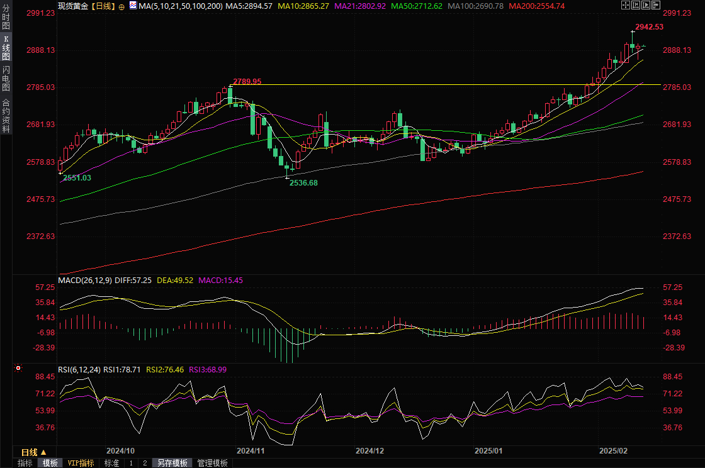Select the 模板 bottom tab
Viewport: 705px width, 468px height.
click(50, 463)
